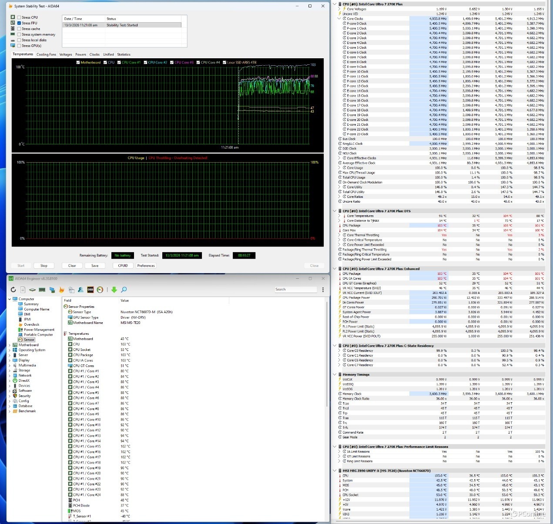
Task: Expand the Motherboard tree node
Action: [10, 345]
